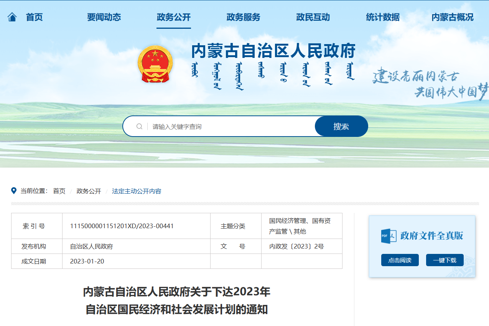Click the 搜索 button
Viewport: 489px width, 326px height.
click(x=341, y=126)
